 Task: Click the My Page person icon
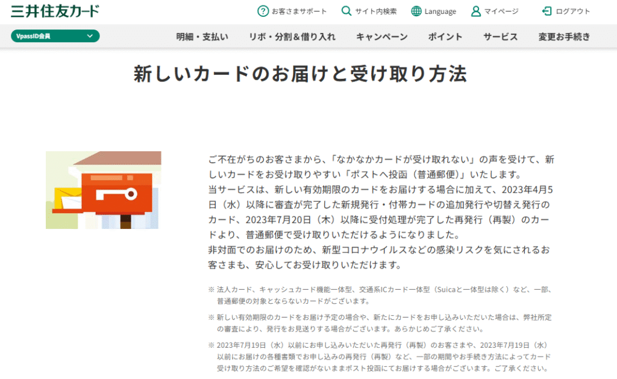[x=476, y=11]
